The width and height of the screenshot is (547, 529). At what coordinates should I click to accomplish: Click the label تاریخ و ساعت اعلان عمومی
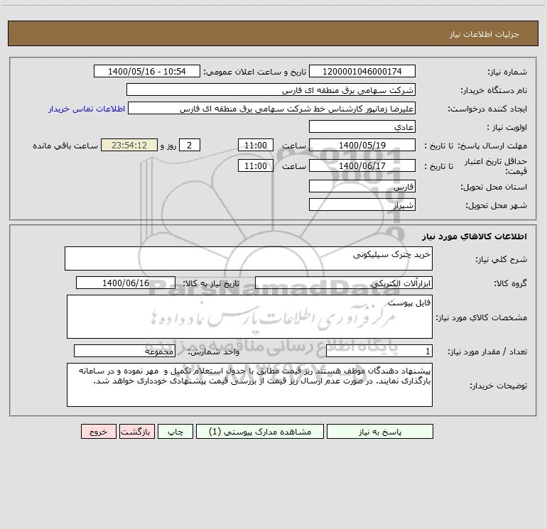(x=255, y=72)
